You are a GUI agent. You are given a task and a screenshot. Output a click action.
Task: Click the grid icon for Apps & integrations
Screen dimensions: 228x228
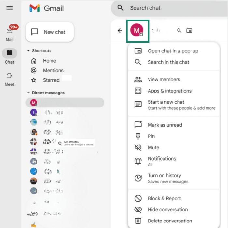click(x=138, y=91)
